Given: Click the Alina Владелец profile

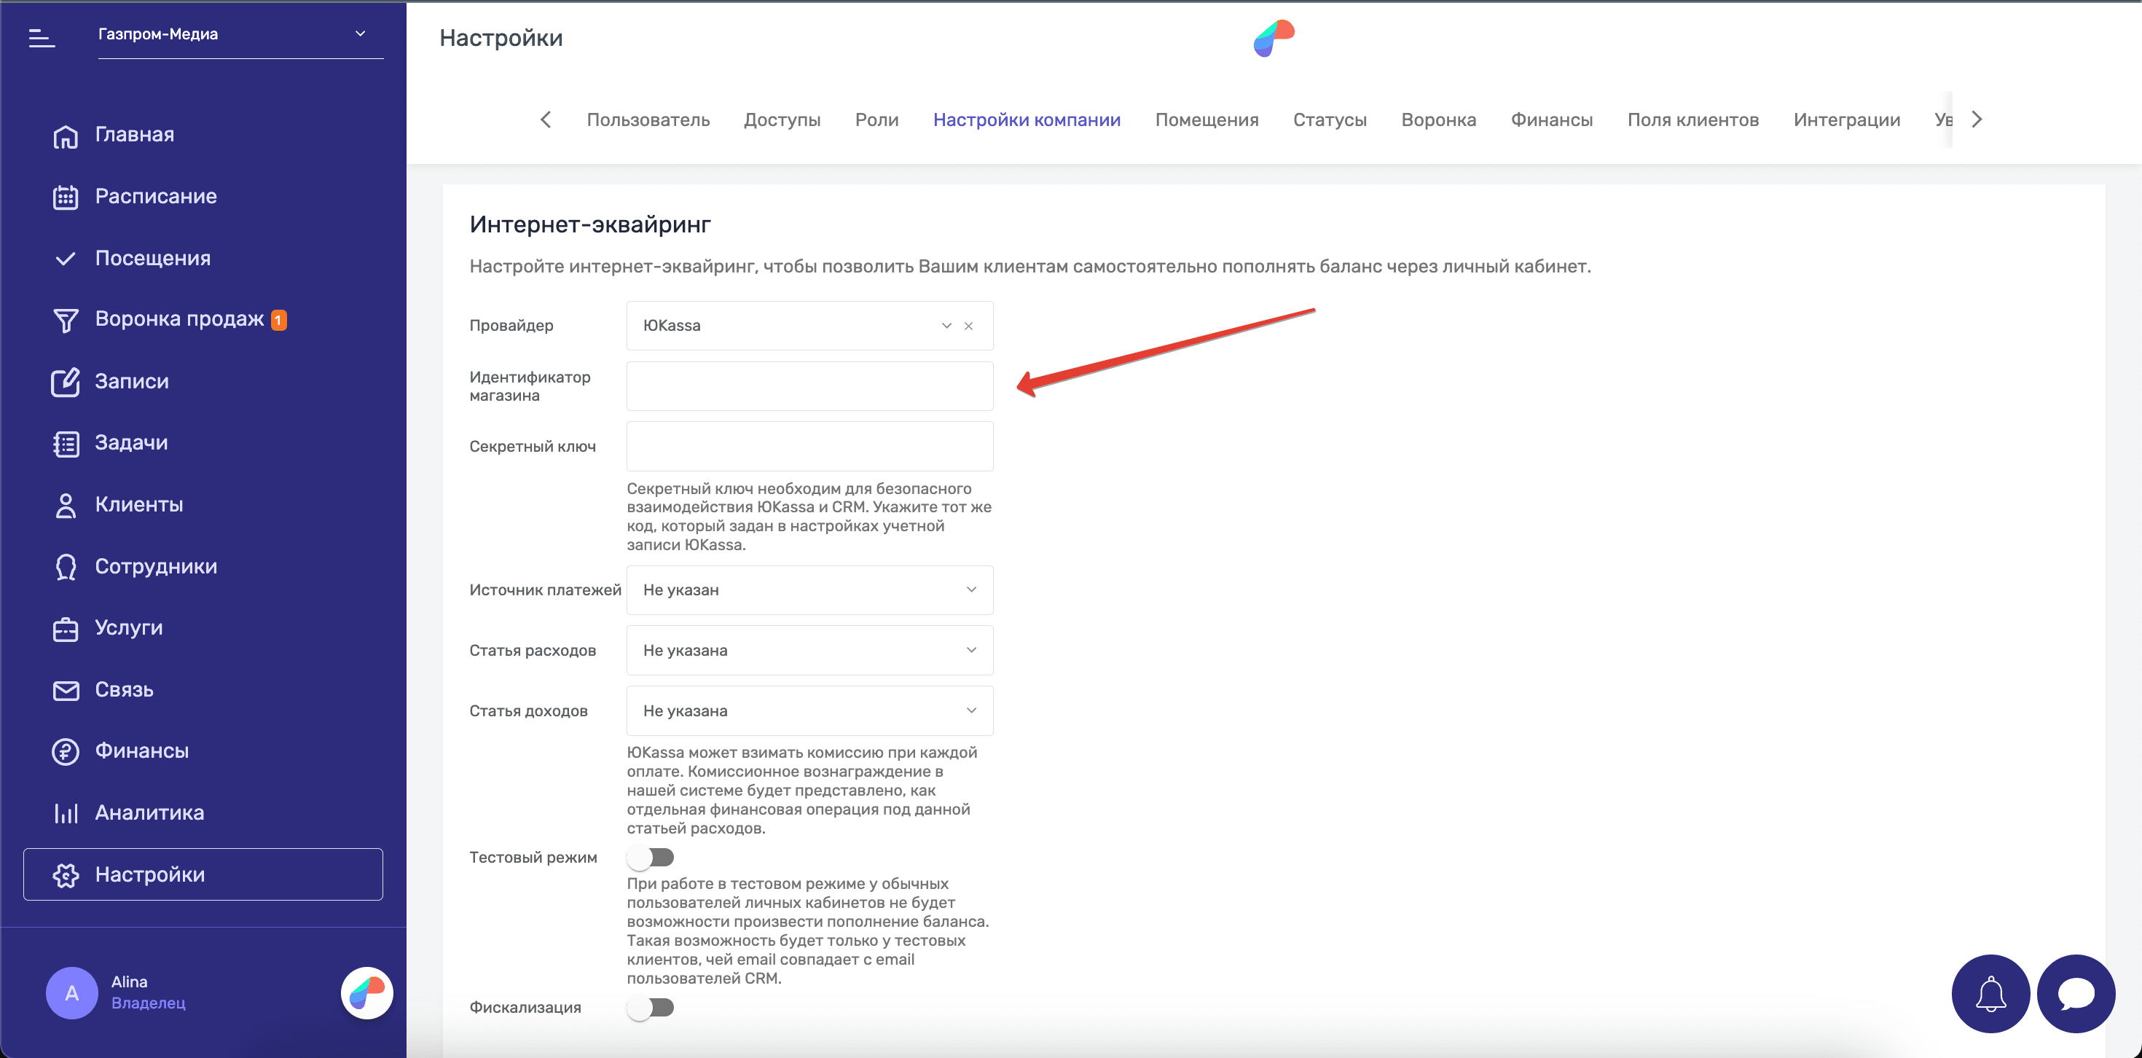Looking at the screenshot, I should [x=129, y=992].
